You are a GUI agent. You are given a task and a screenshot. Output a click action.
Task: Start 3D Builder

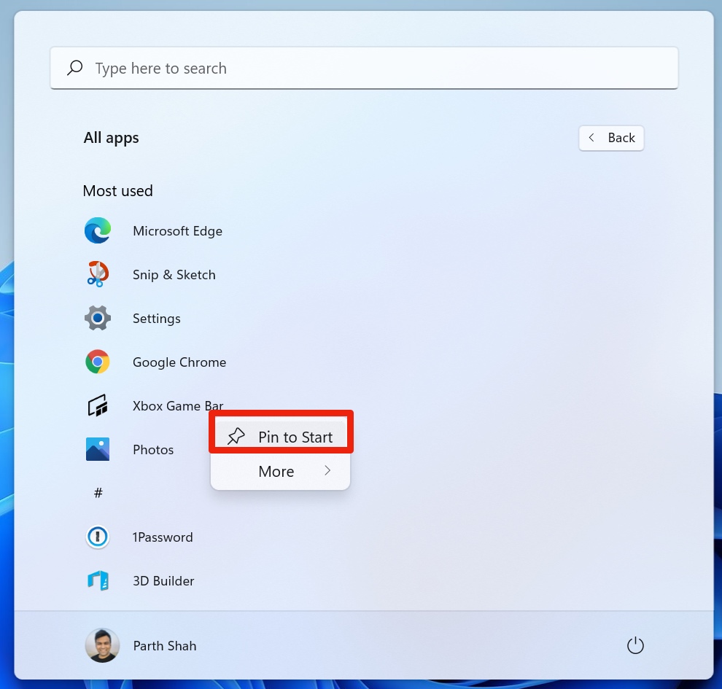(163, 580)
